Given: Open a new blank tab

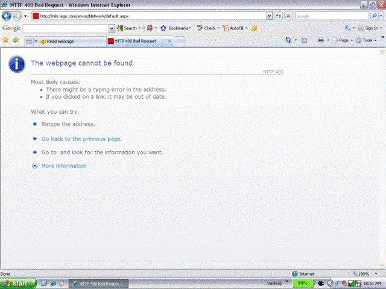Looking at the screenshot, I should [180, 42].
